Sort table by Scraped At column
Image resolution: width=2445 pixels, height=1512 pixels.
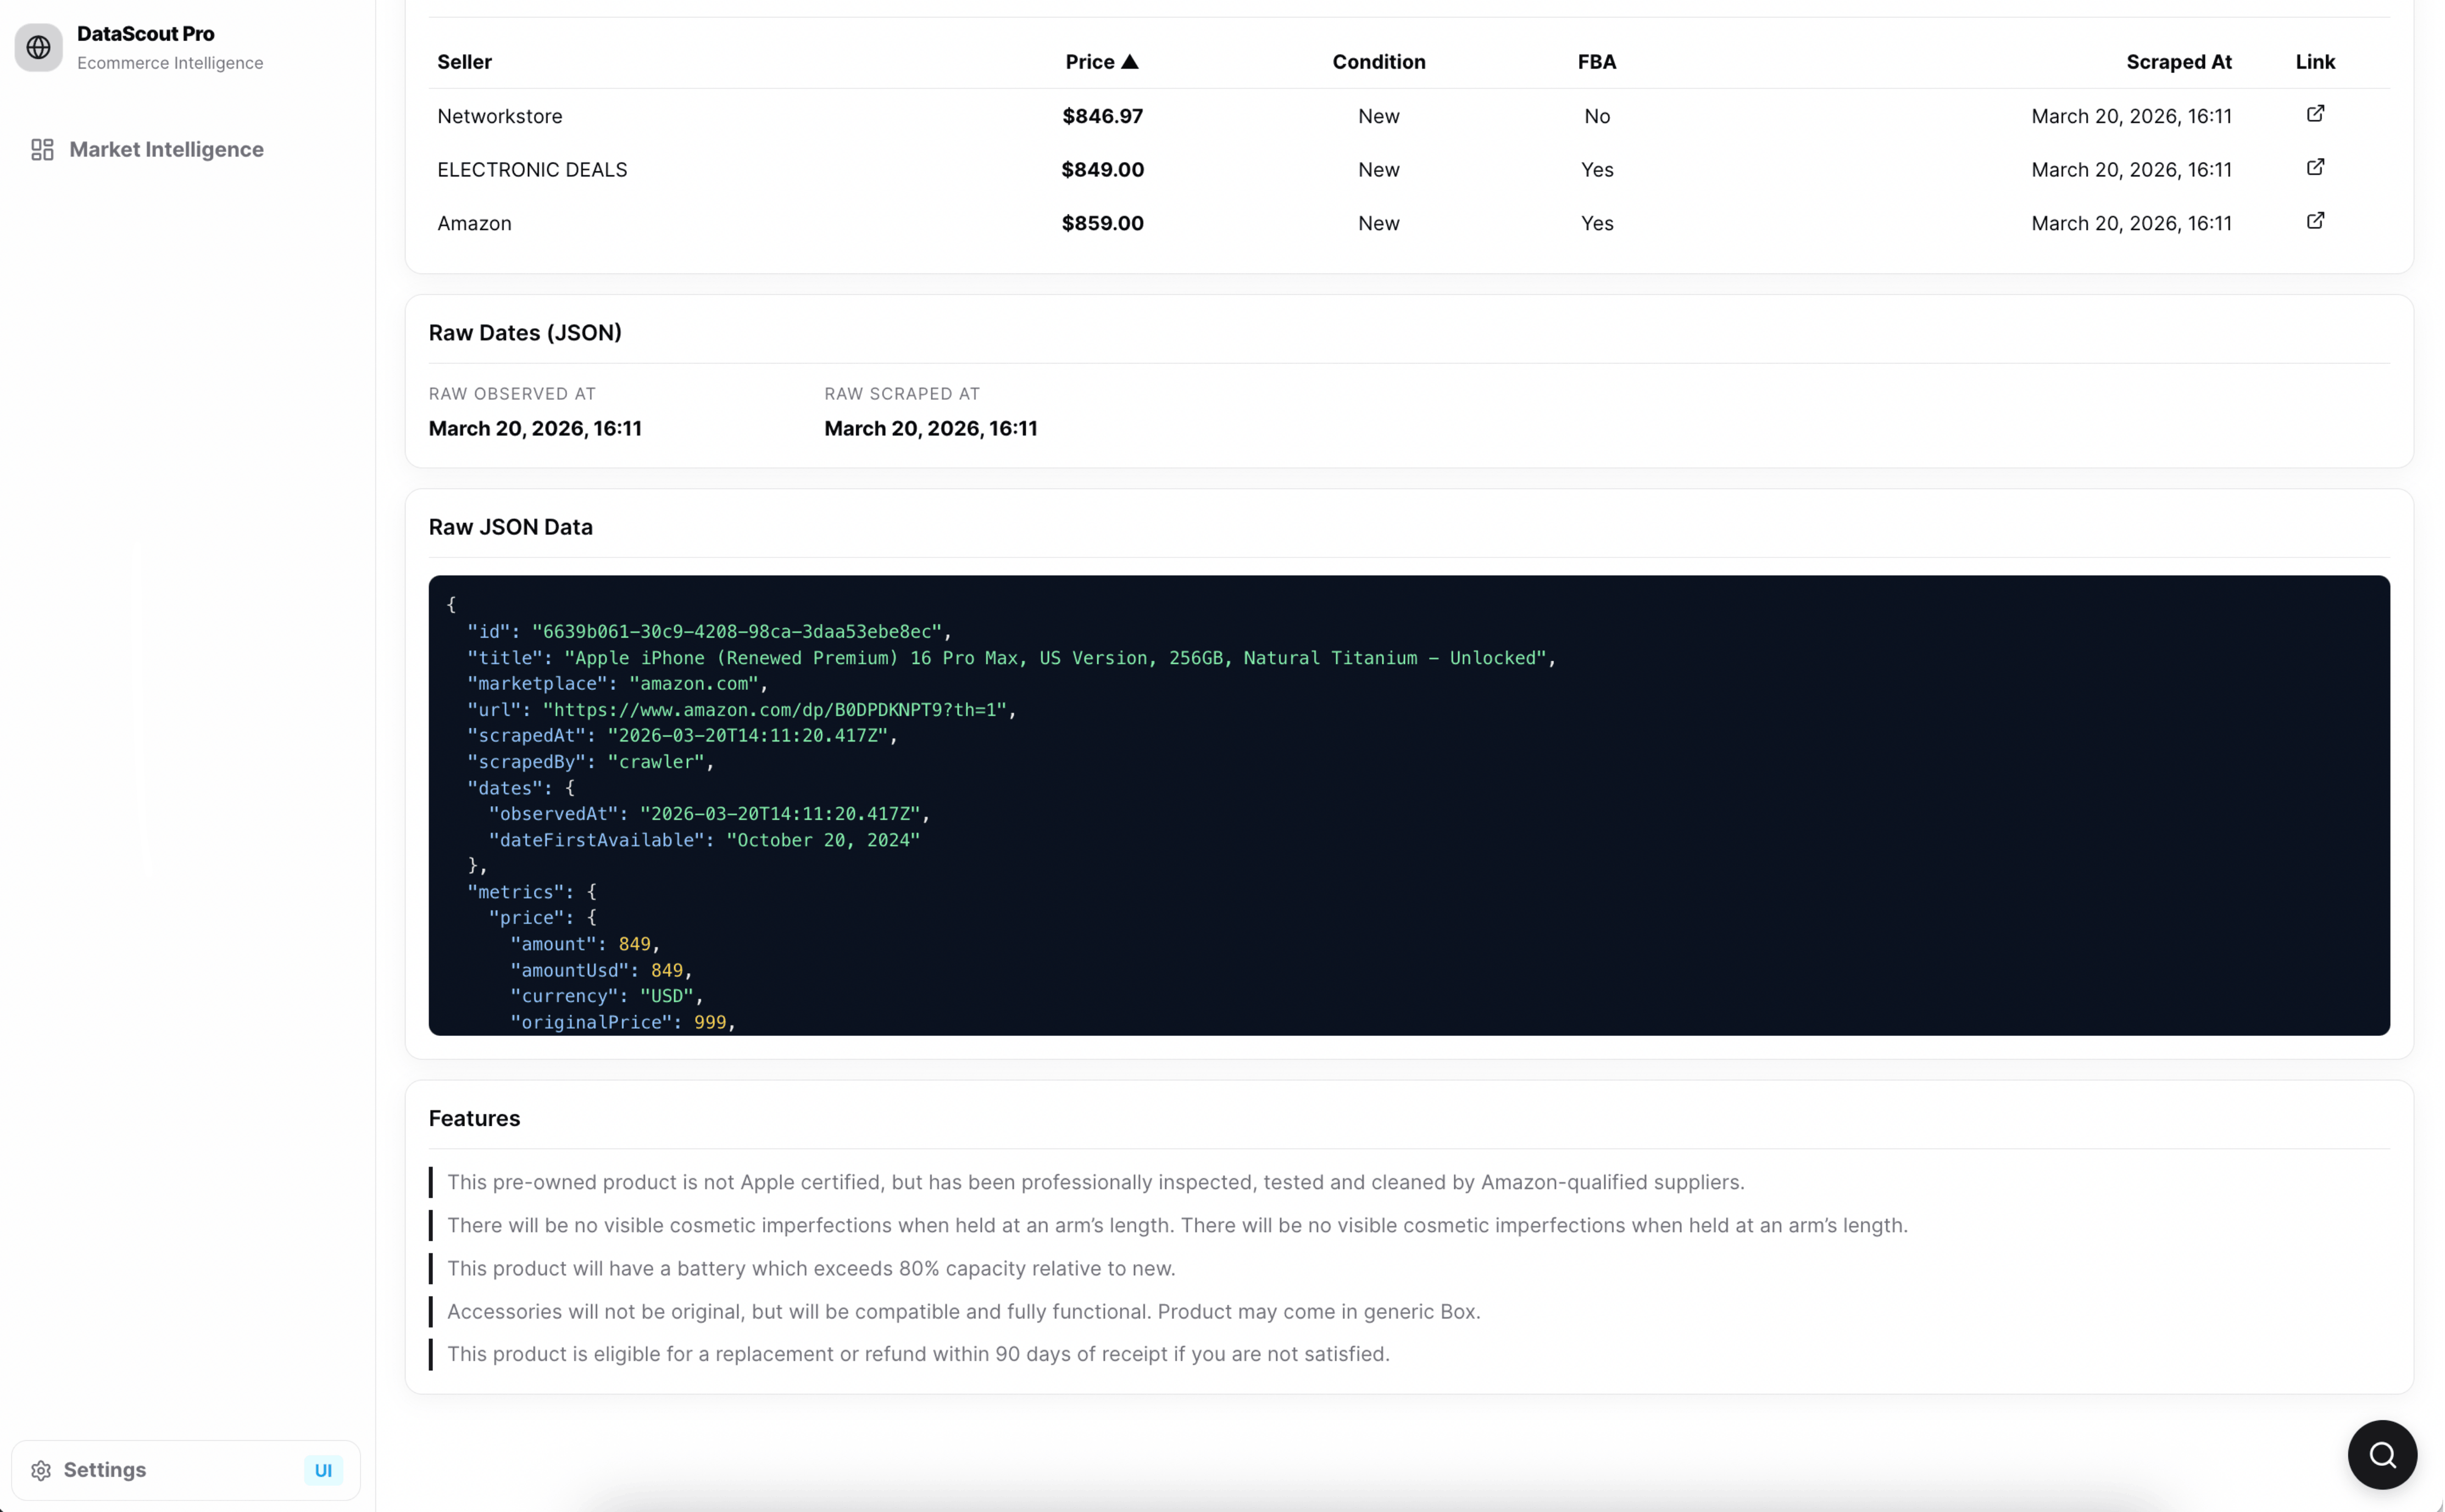[2178, 62]
